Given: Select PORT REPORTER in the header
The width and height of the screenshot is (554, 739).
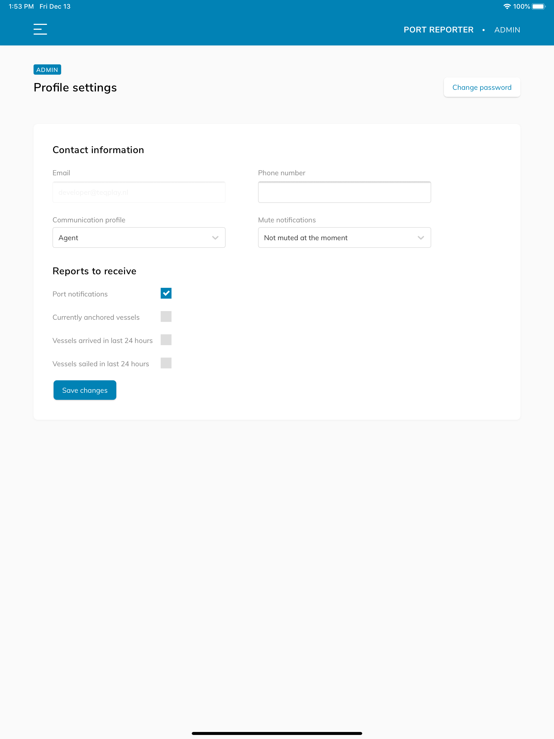Looking at the screenshot, I should pos(438,30).
